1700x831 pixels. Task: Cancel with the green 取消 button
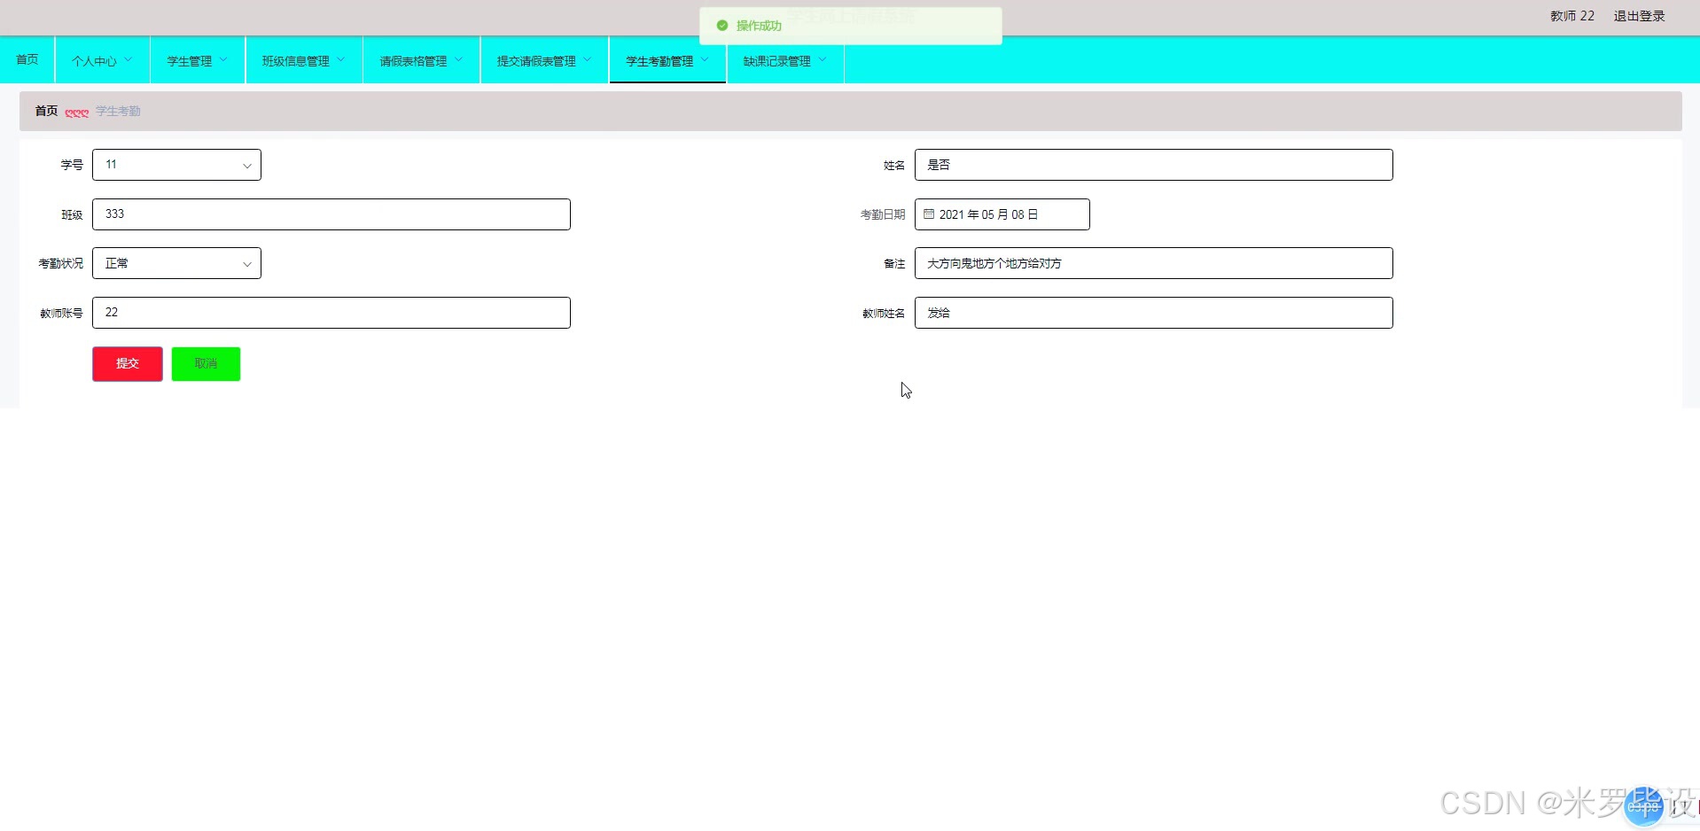(x=206, y=364)
